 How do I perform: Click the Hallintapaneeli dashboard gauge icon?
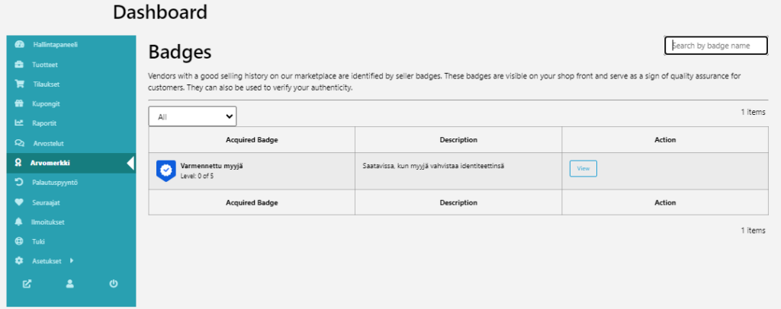[19, 45]
